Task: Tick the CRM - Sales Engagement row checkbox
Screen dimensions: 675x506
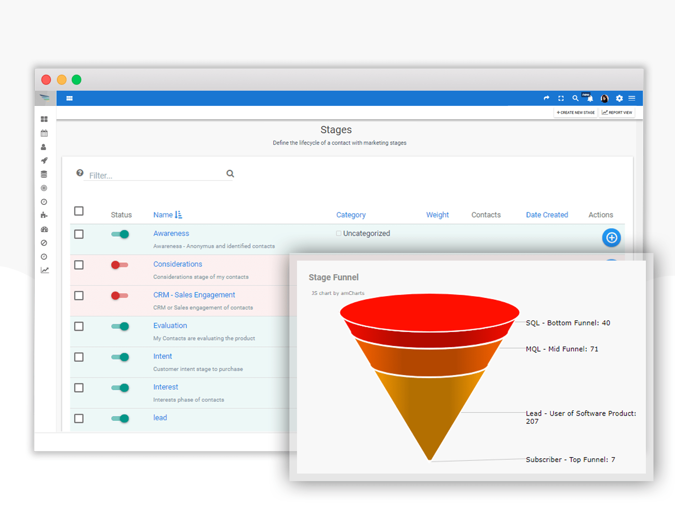Action: click(79, 296)
